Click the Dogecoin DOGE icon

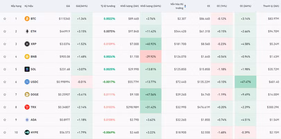pyautogui.click(x=27, y=95)
